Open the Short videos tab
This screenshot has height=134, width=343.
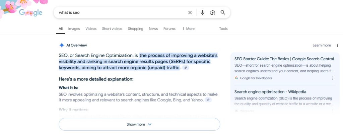click(112, 29)
